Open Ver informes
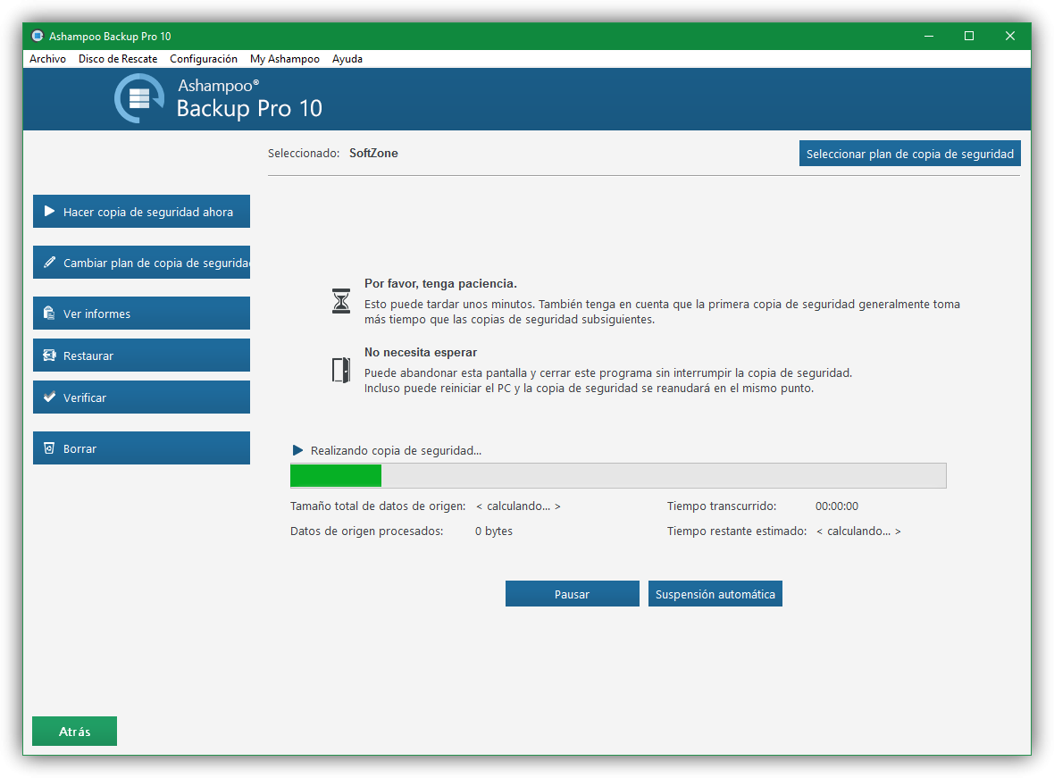1054x778 pixels. point(141,313)
